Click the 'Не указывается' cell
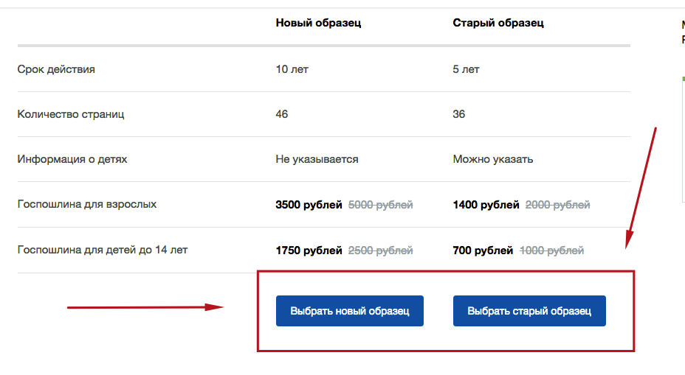 pyautogui.click(x=317, y=159)
